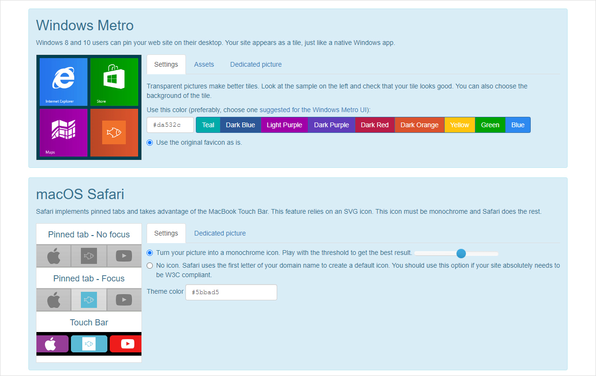
Task: Click the blue fish icon under Pinned tab - Focus
Action: click(89, 300)
